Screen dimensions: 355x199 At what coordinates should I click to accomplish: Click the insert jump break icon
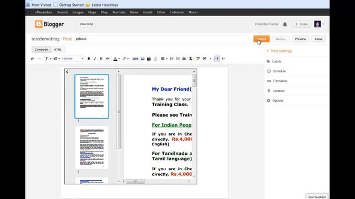[x=155, y=59]
